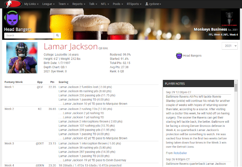Click the red football player site logo
This screenshot has height=167, width=242.
pos(13,4)
